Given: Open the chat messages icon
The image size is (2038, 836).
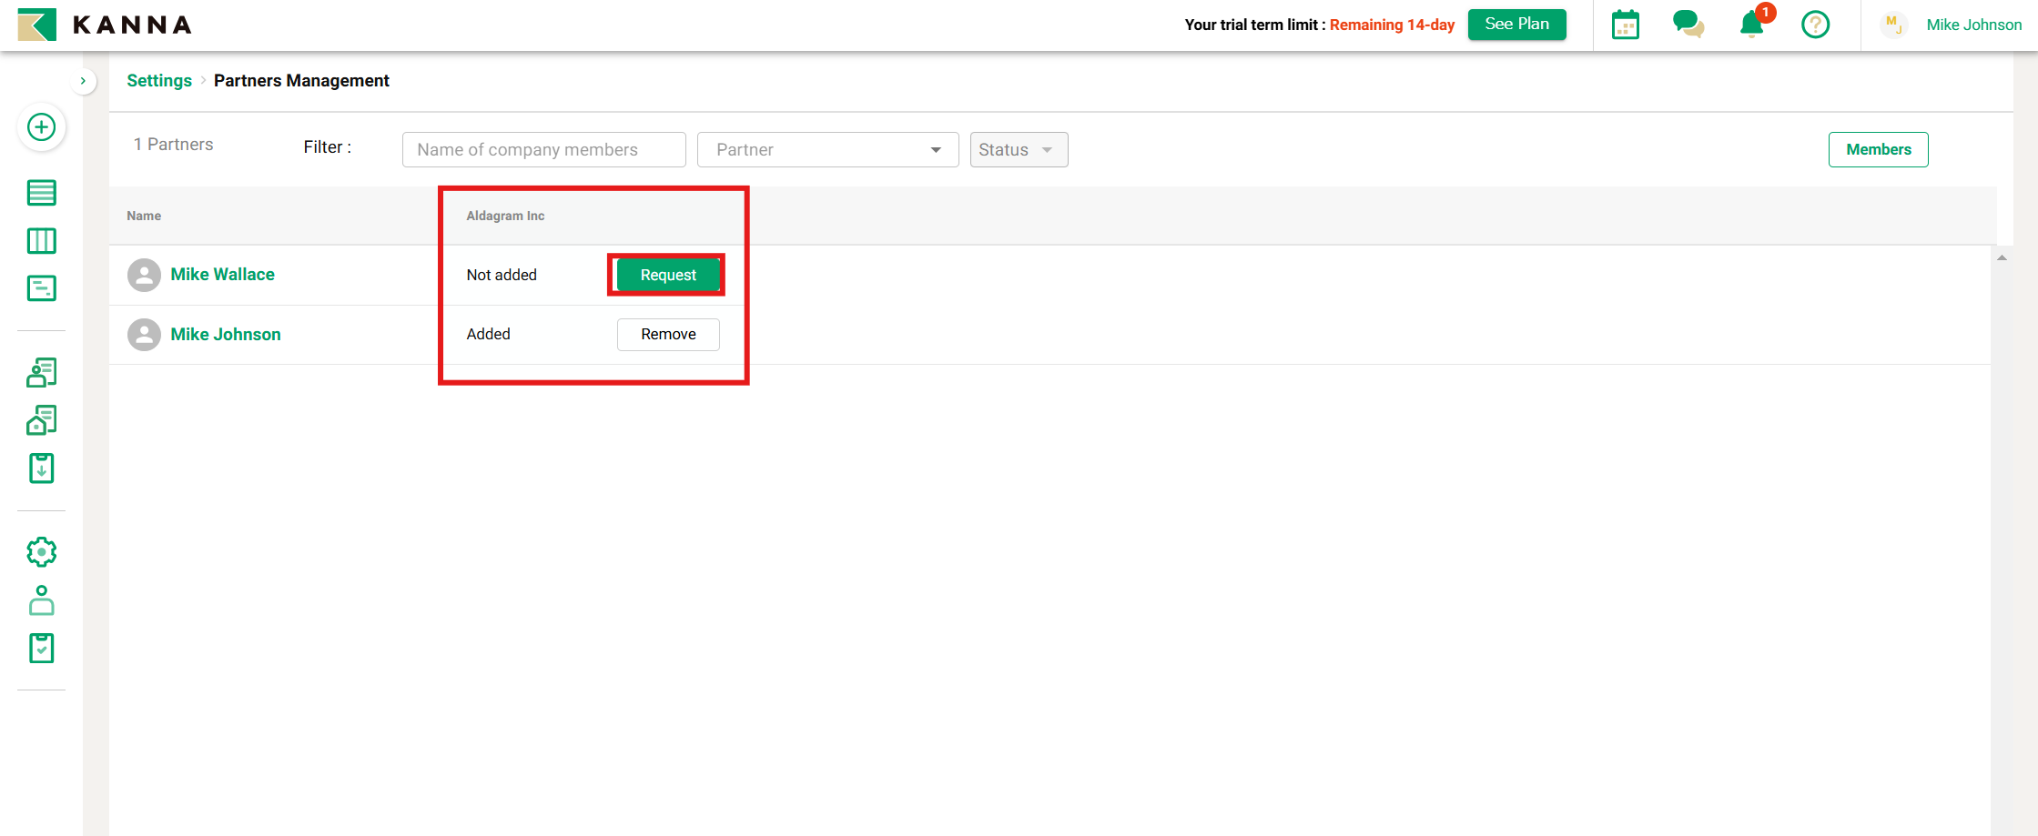Looking at the screenshot, I should 1688,25.
